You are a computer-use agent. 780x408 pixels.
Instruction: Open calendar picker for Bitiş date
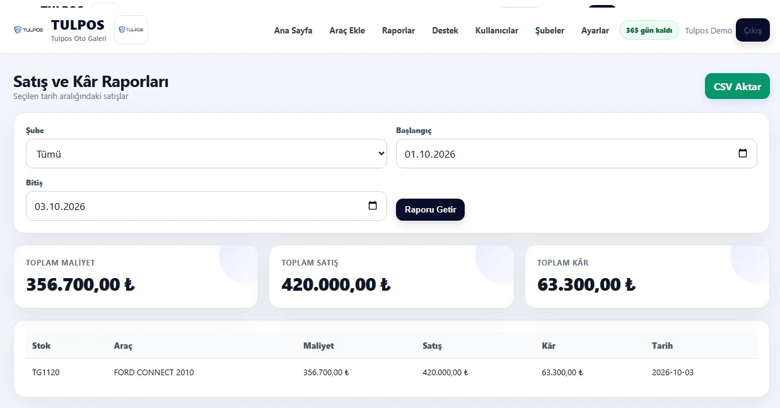[373, 206]
